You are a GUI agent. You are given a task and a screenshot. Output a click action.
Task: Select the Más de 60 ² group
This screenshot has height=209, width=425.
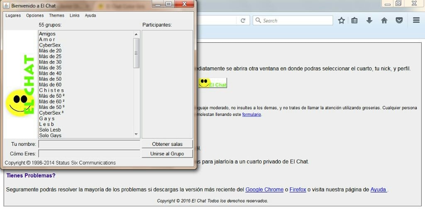tap(86, 101)
